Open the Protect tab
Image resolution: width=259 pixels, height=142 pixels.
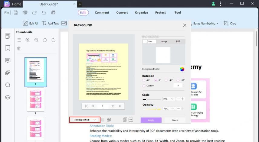click(x=160, y=12)
